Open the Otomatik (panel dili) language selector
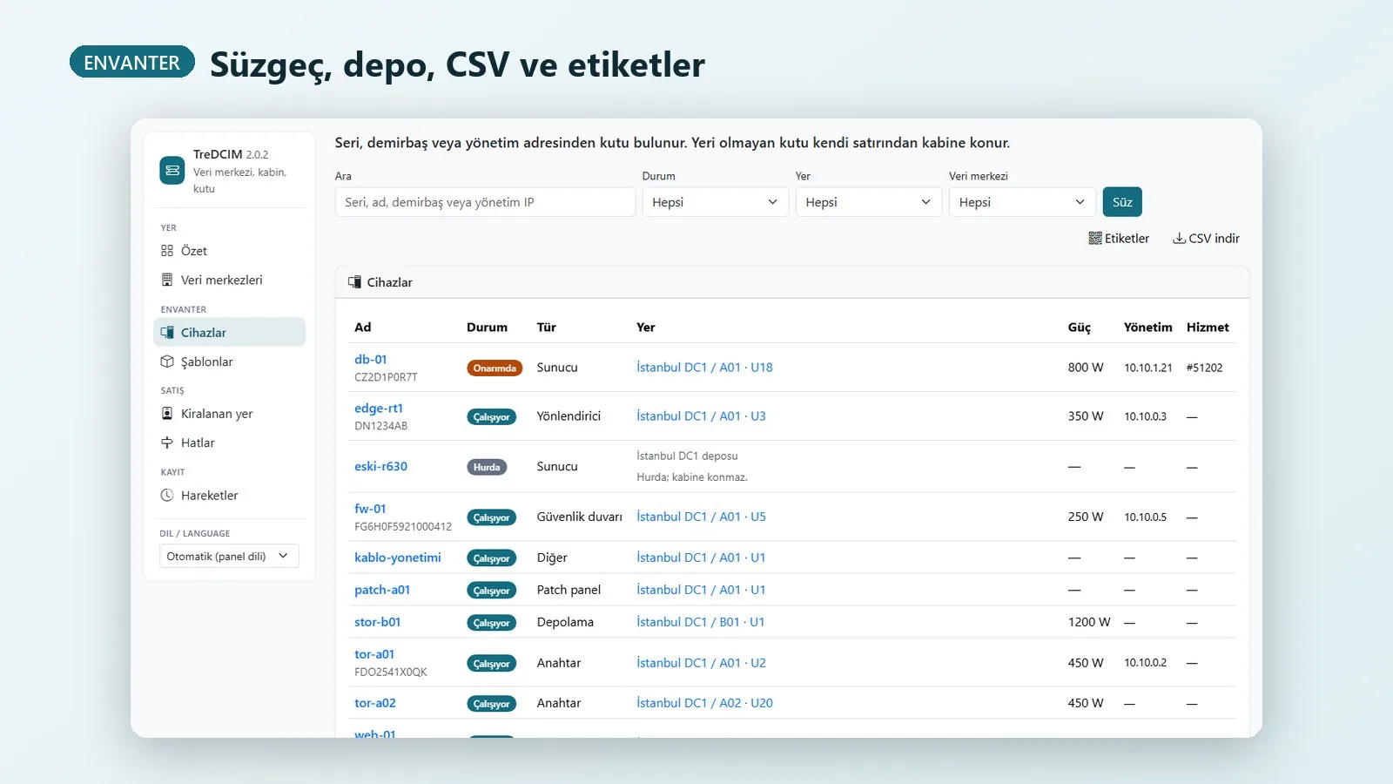 pyautogui.click(x=229, y=556)
